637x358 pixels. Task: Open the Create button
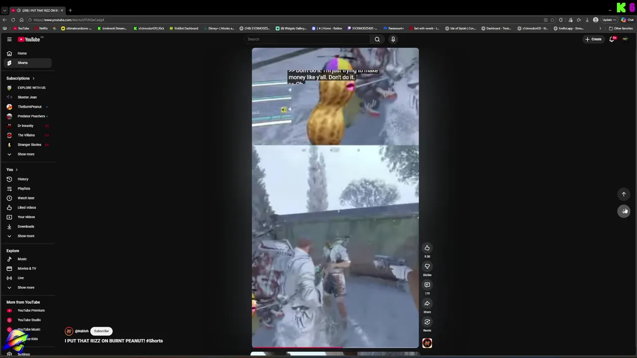pos(593,39)
